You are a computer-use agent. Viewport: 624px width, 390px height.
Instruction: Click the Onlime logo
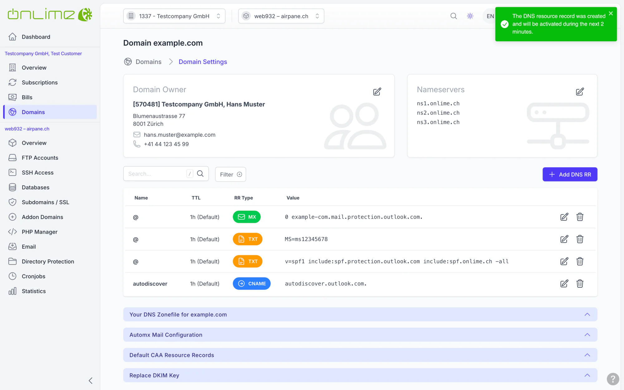pyautogui.click(x=50, y=14)
